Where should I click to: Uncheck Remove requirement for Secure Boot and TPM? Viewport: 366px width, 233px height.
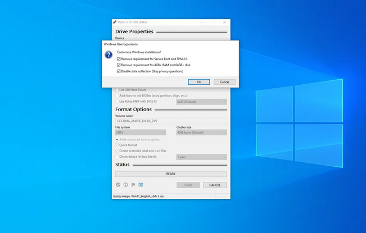(x=119, y=58)
